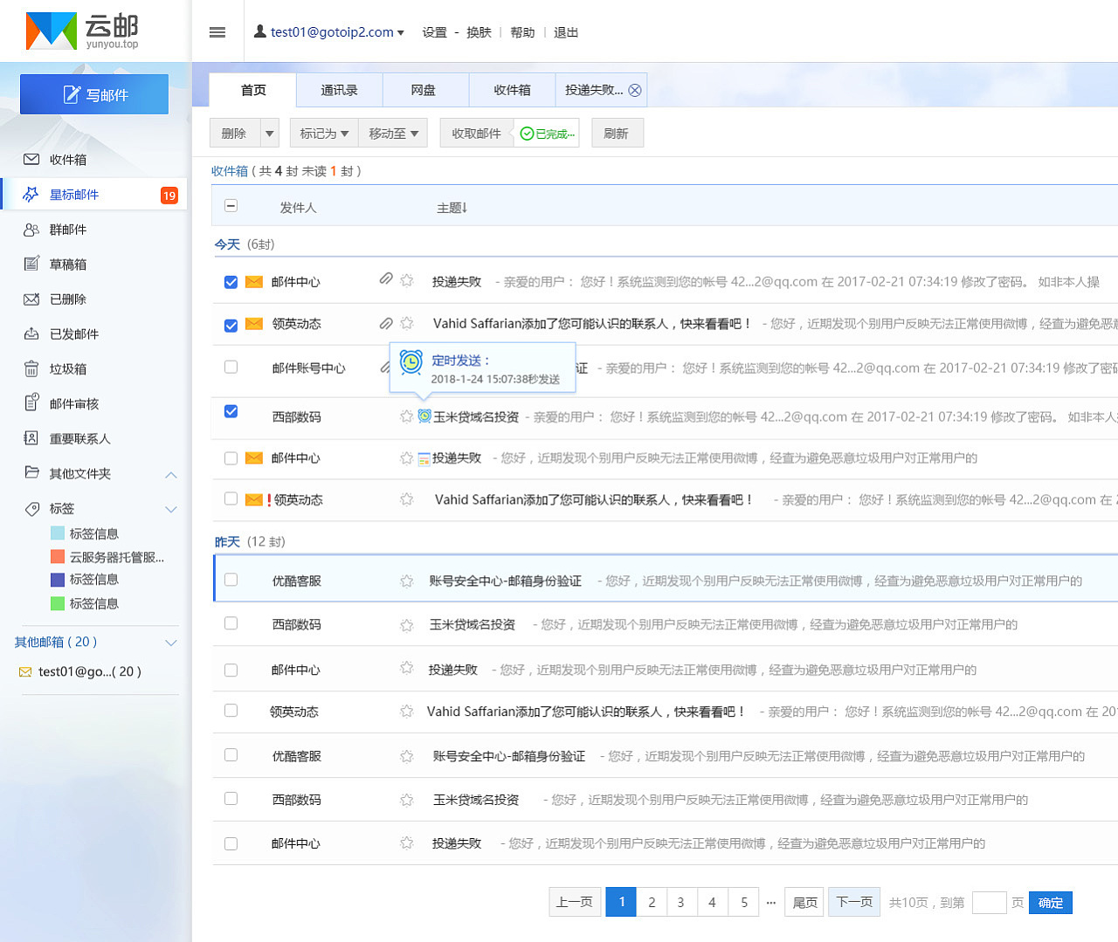
Task: Uncheck the 领英动态 selected email
Action: click(231, 324)
